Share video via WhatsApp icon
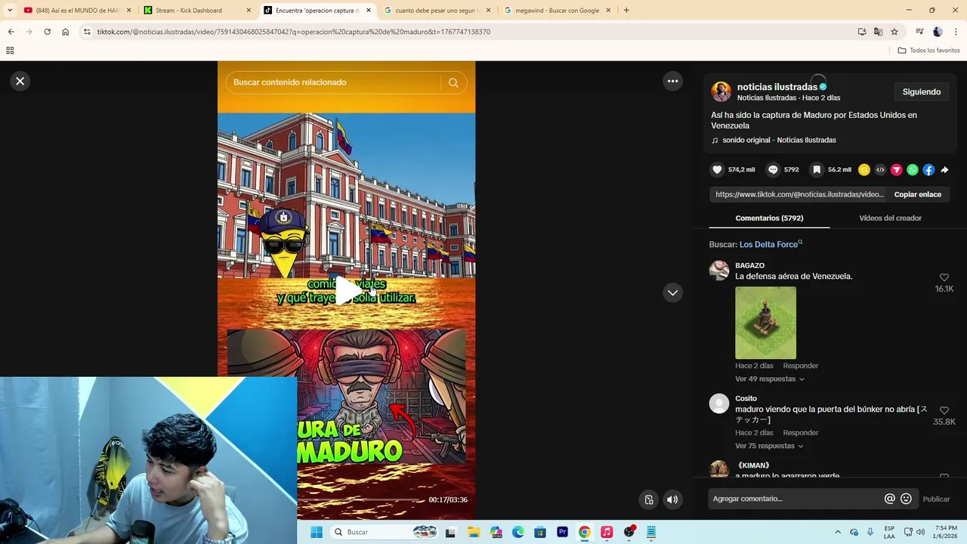 pos(913,170)
